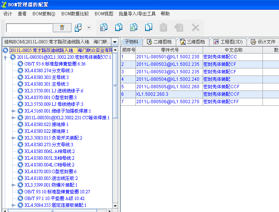
Task: Click the grayed-out X delete icon
Action: (195, 27)
